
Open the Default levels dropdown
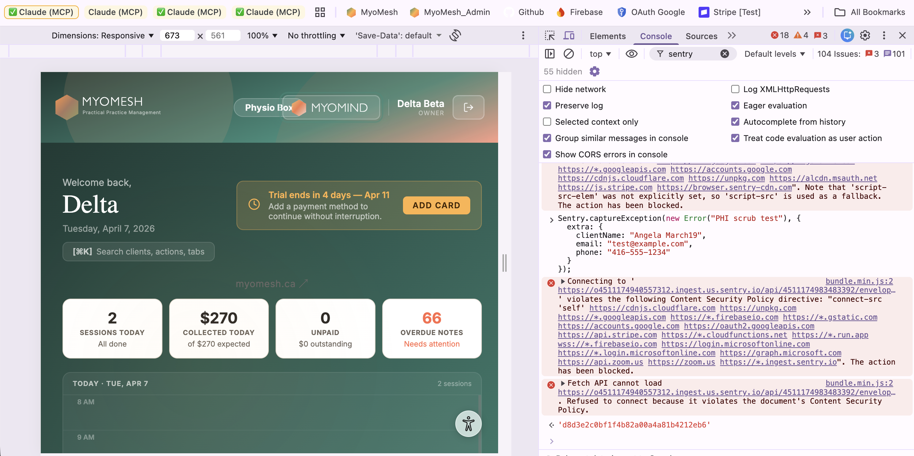click(x=774, y=54)
